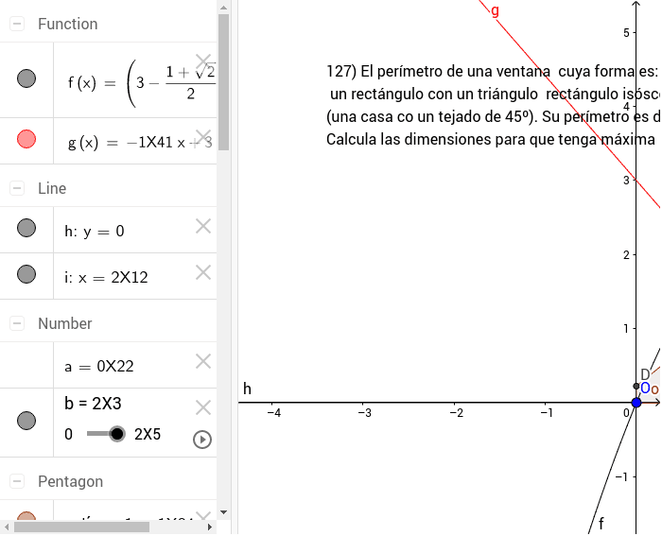Toggle visibility of the pentagon object
This screenshot has height=536, width=662.
click(x=26, y=516)
